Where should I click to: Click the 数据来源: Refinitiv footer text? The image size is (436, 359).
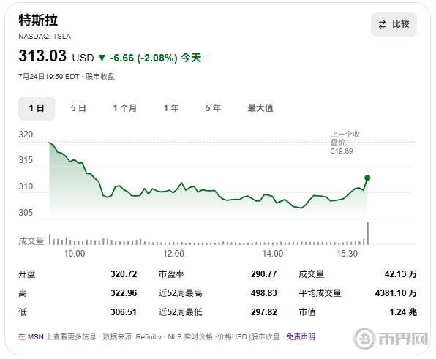132,337
